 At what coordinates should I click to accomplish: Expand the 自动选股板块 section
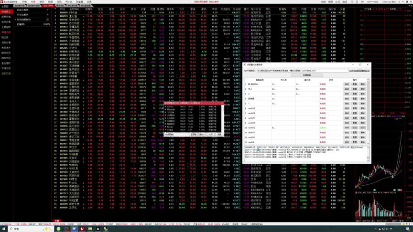pyautogui.click(x=15, y=20)
